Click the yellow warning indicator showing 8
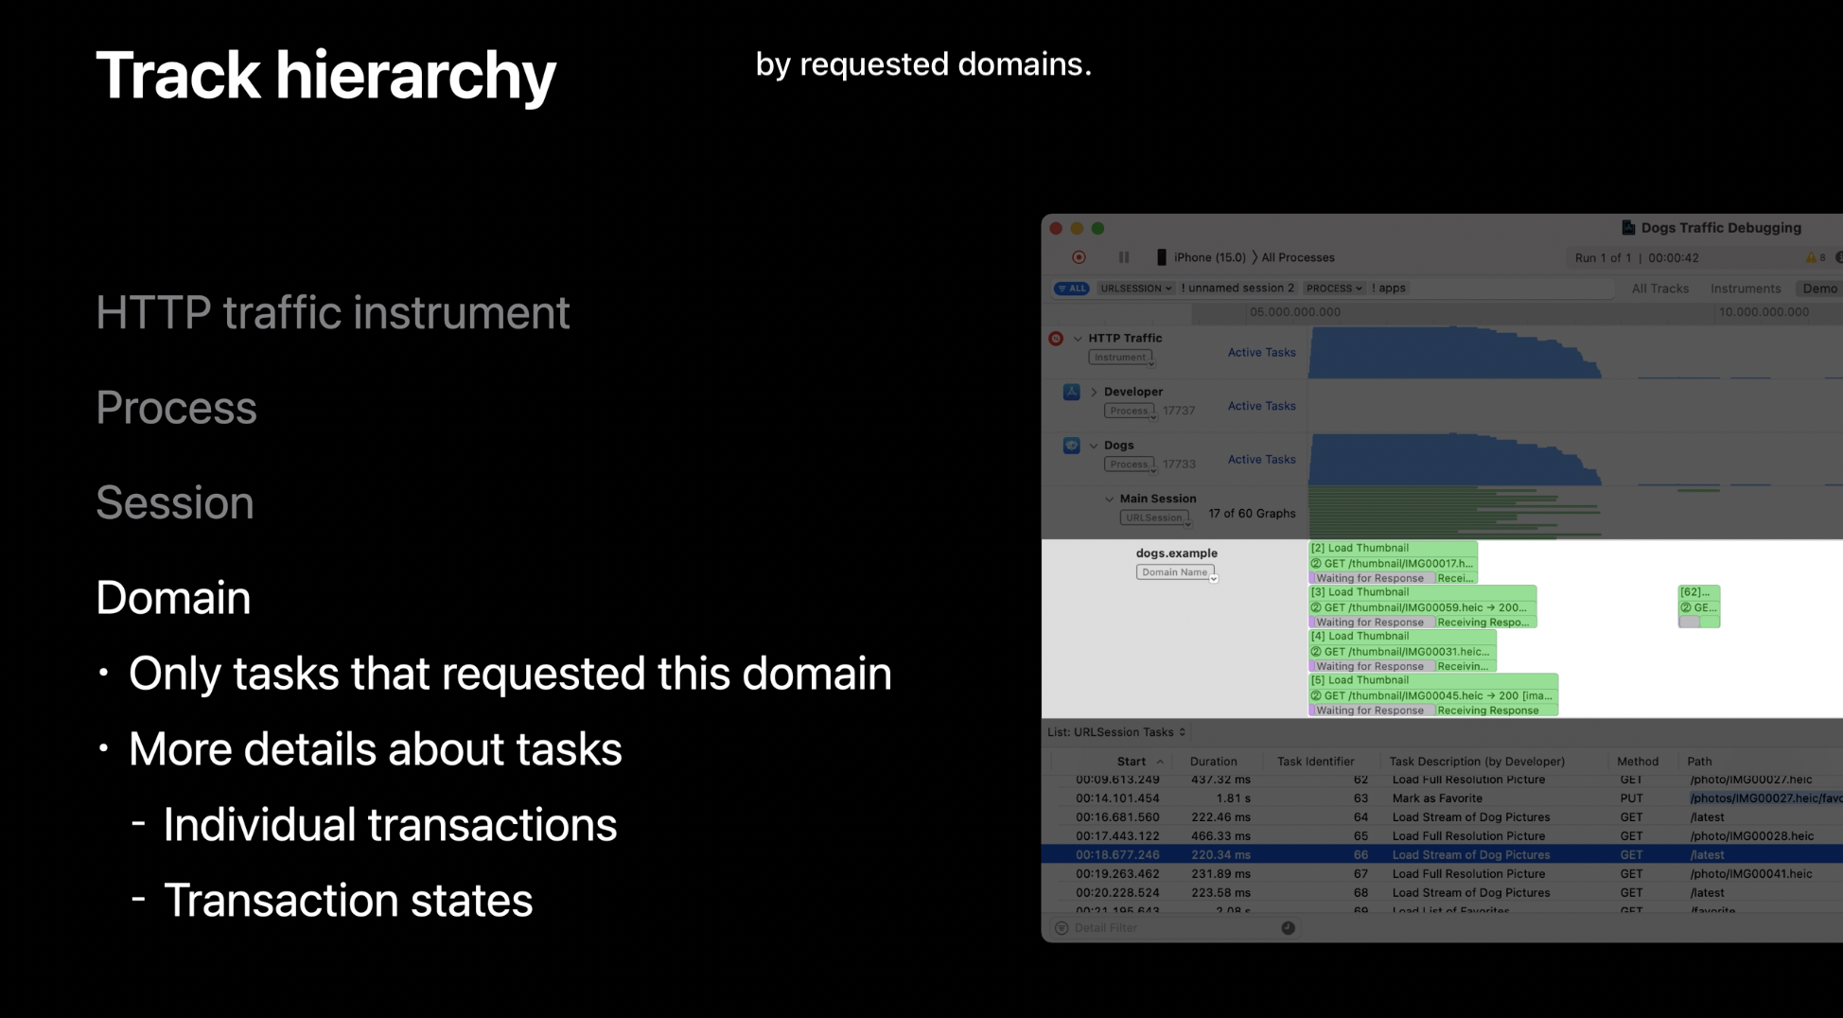 coord(1815,257)
